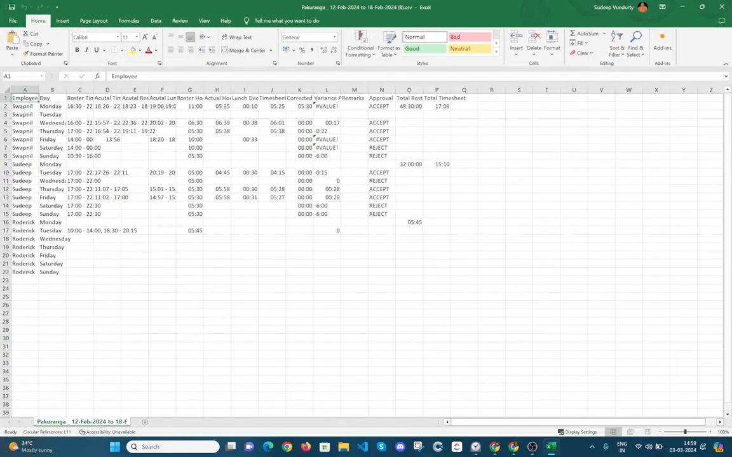
Task: Apply Percent Style format
Action: click(302, 50)
